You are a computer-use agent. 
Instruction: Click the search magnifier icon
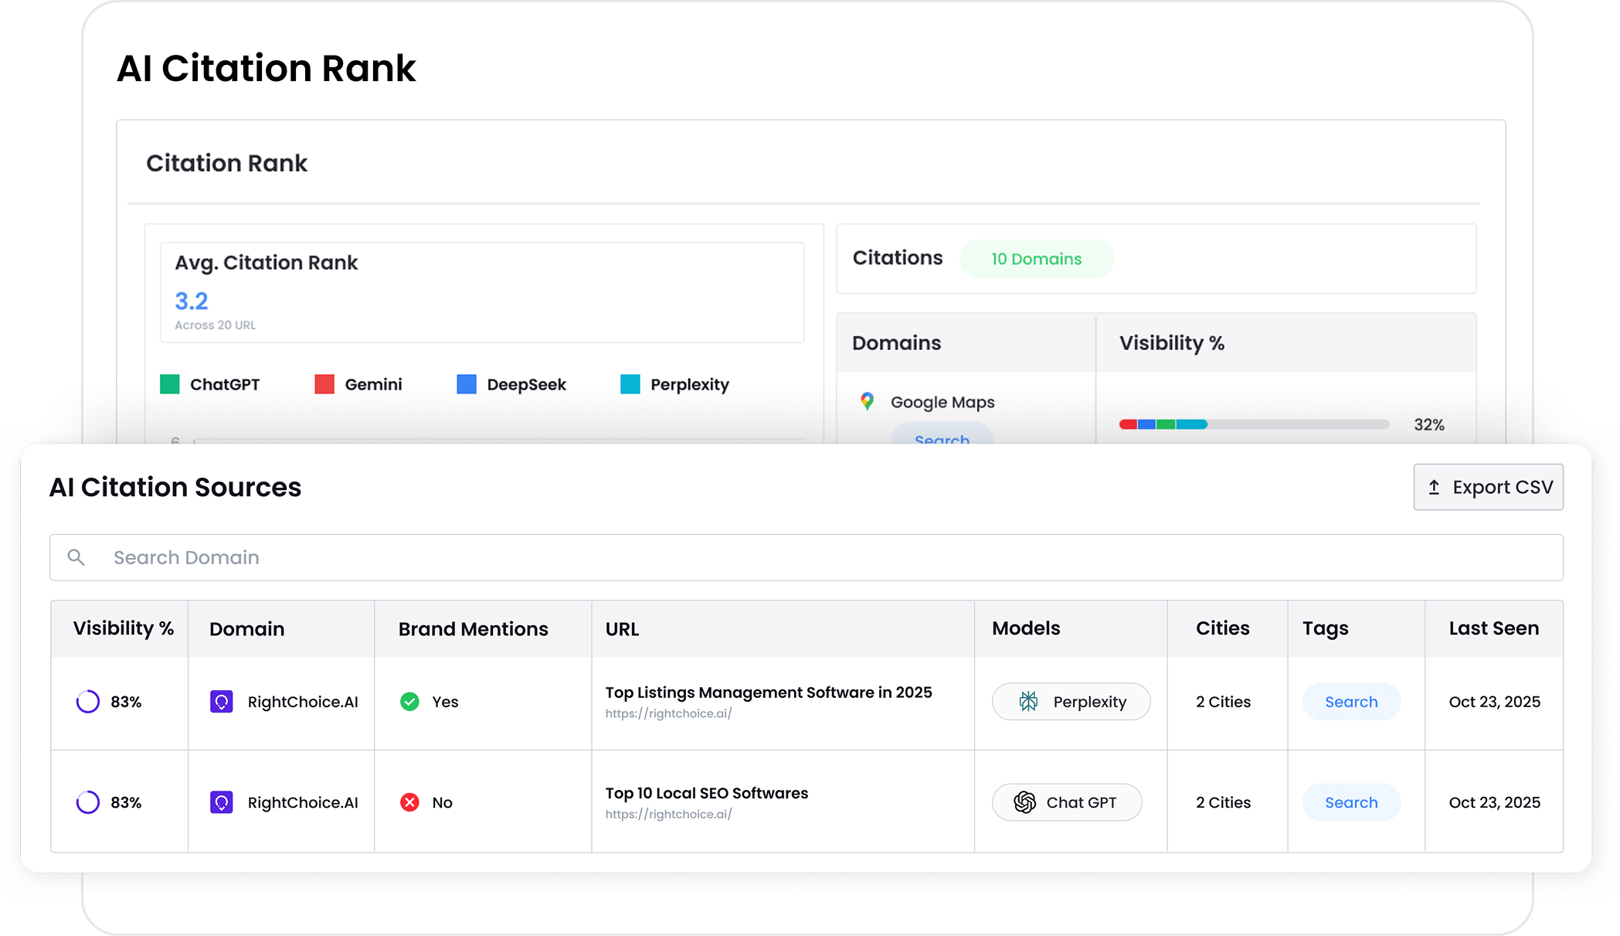[x=76, y=557]
